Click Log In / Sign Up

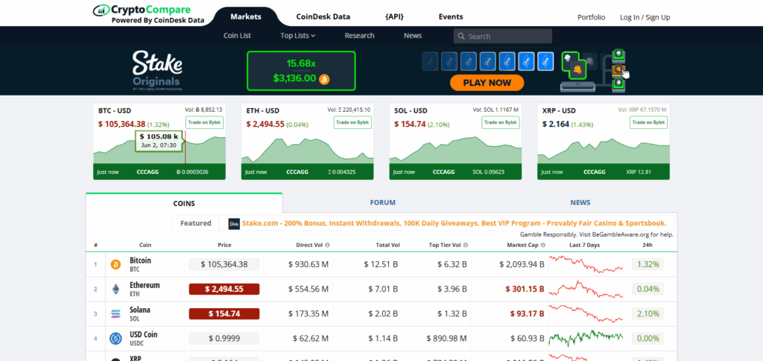tap(645, 17)
